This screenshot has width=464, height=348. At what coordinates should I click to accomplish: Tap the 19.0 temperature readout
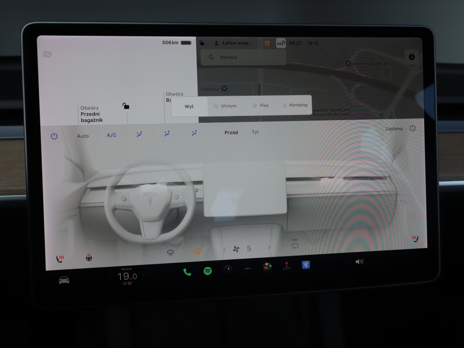click(127, 276)
